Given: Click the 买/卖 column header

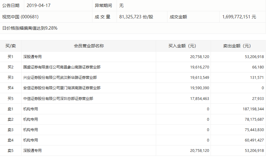Looking at the screenshot, I should coord(11,46).
